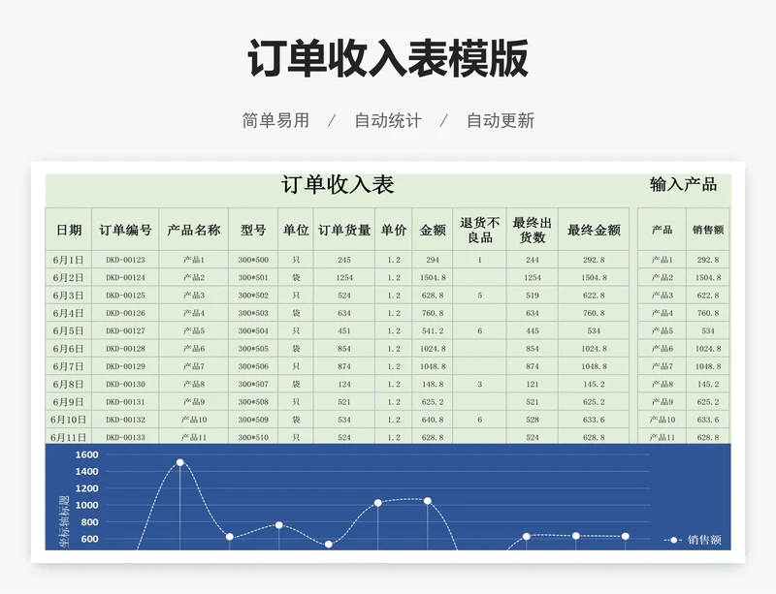Click model cell 300*500

coord(253,260)
